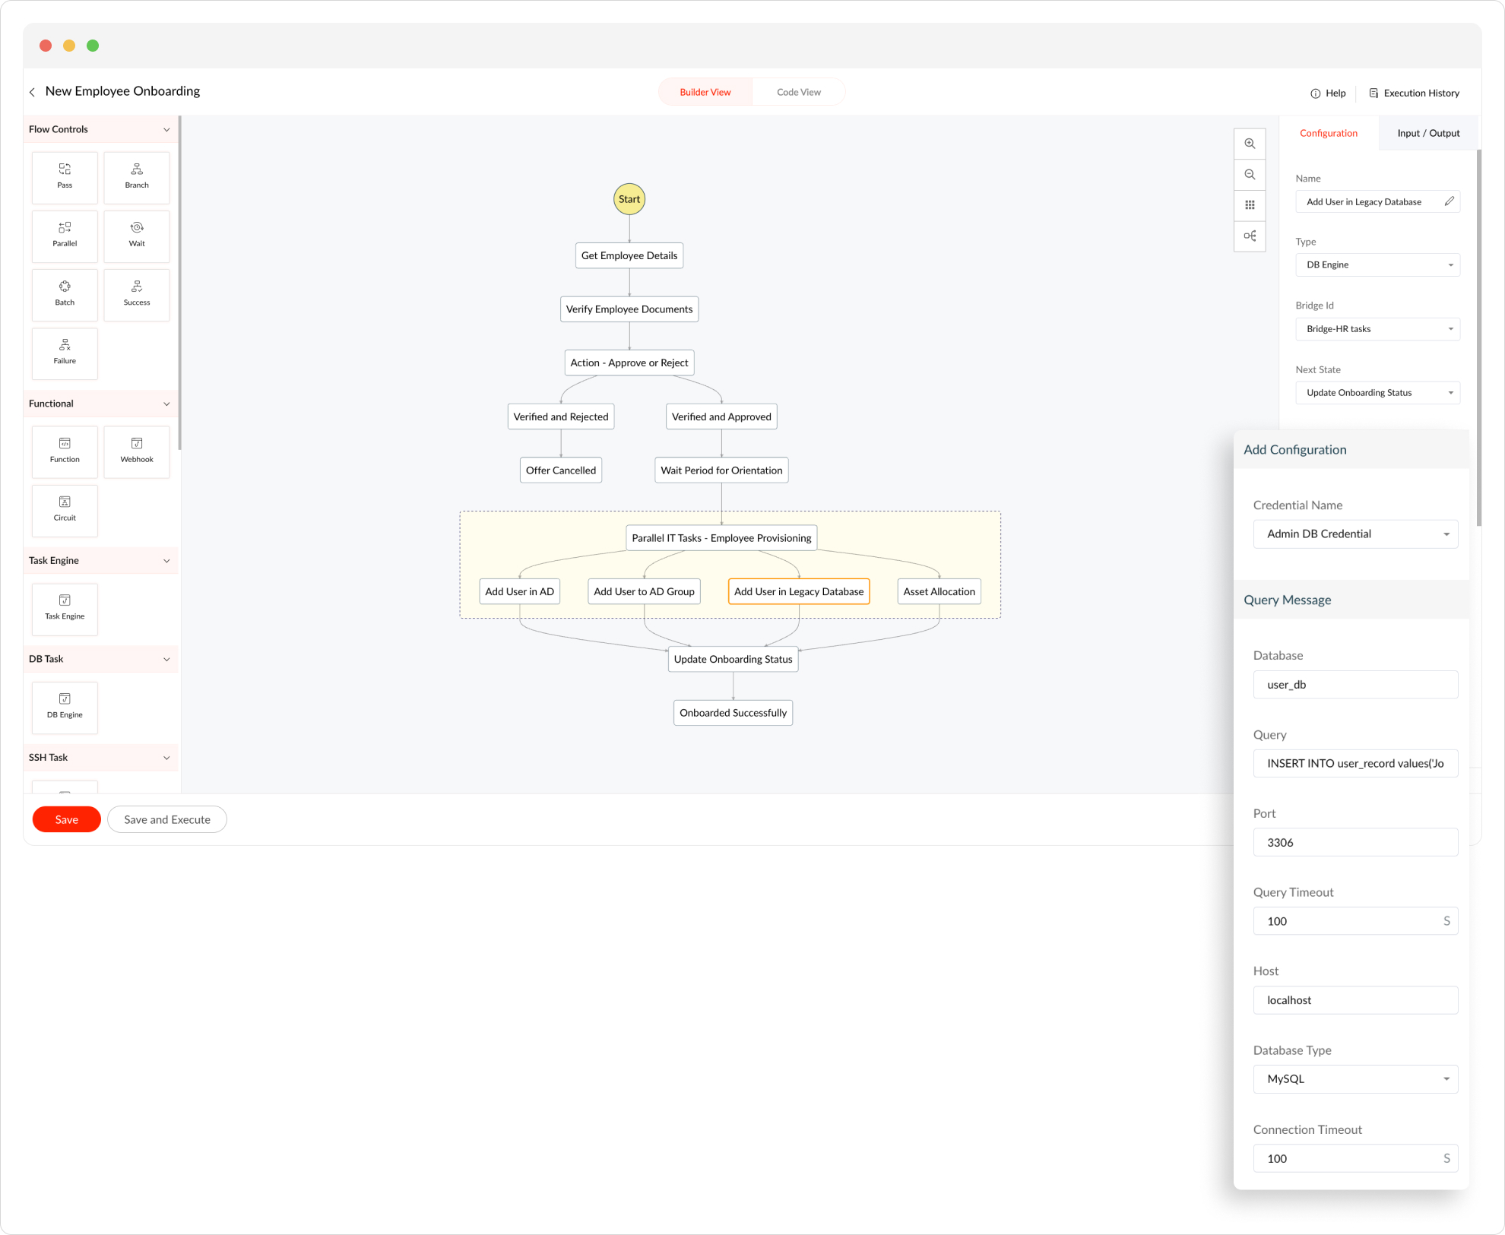Click the red Save button
Screen dimensions: 1505x1235
point(66,819)
